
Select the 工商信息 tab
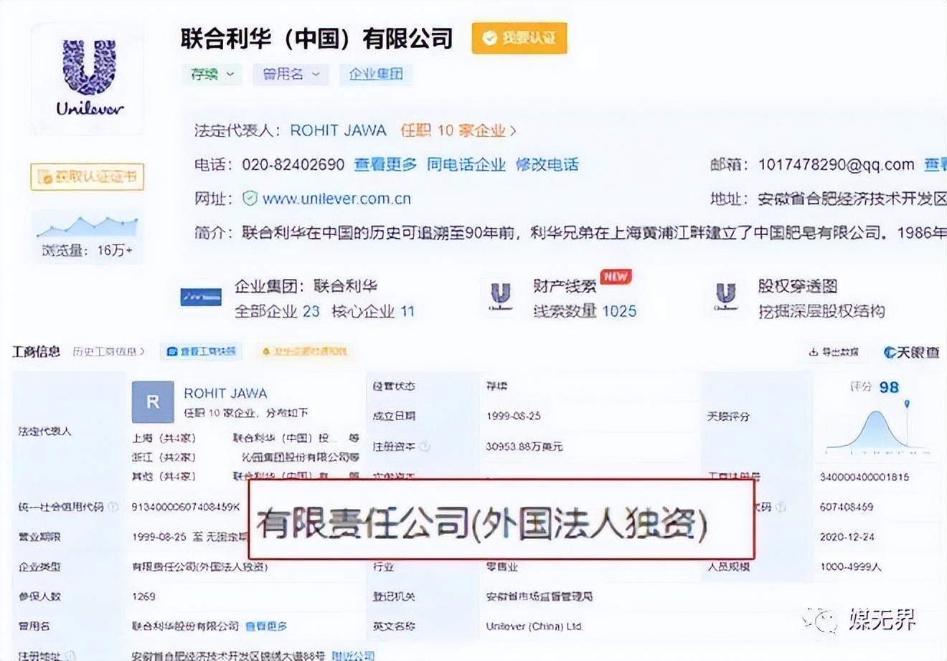[36, 351]
